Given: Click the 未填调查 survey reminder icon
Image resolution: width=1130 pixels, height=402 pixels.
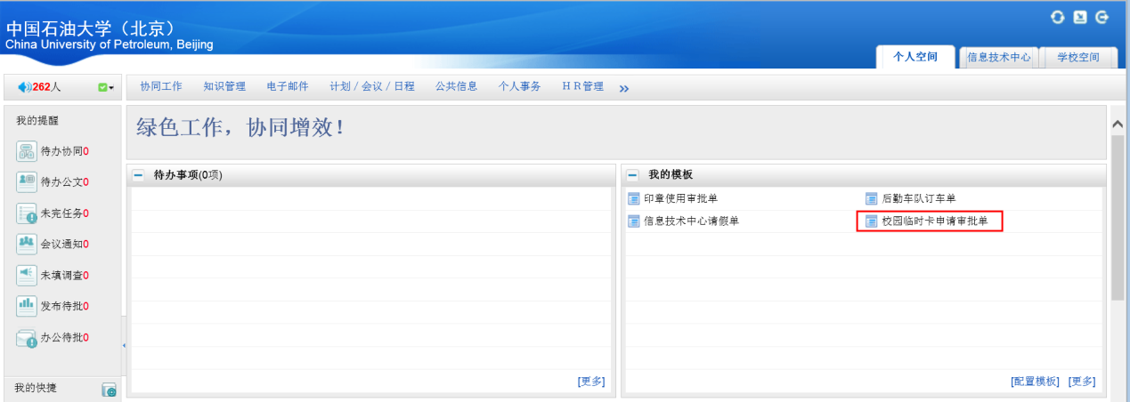Looking at the screenshot, I should click(26, 276).
